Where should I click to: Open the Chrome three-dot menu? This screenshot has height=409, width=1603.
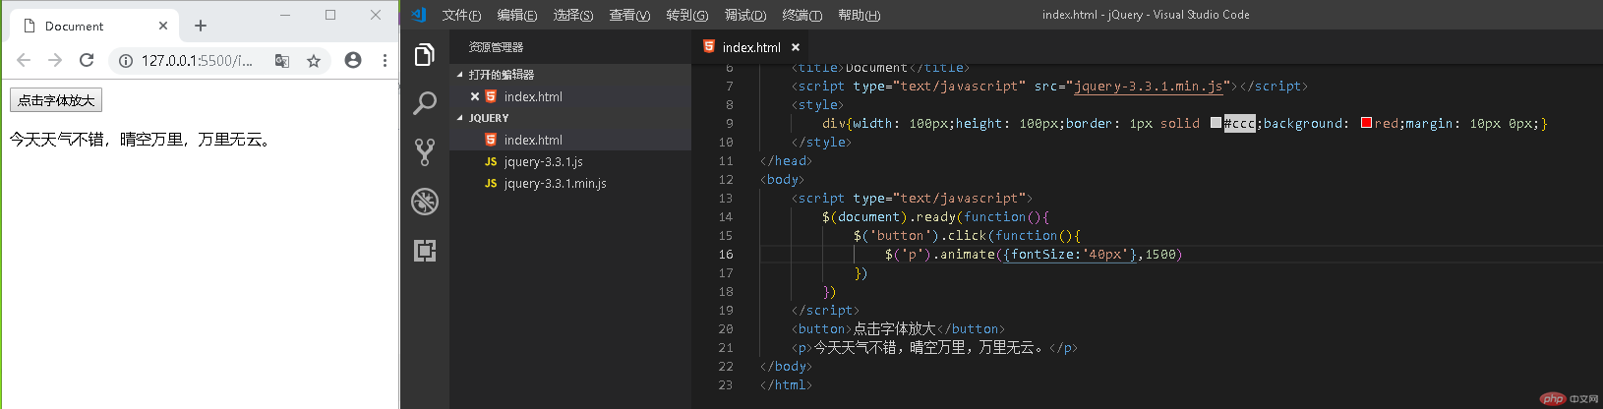click(x=385, y=60)
